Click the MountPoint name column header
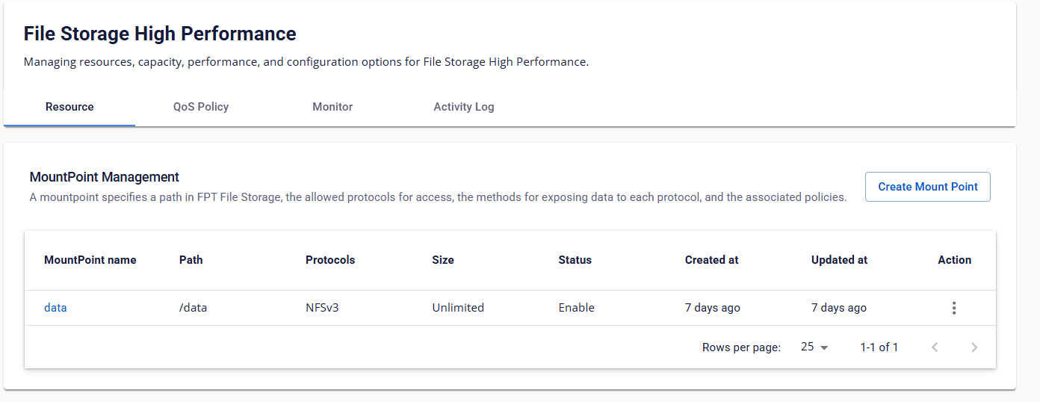Viewport: 1040px width, 402px height. [x=90, y=260]
